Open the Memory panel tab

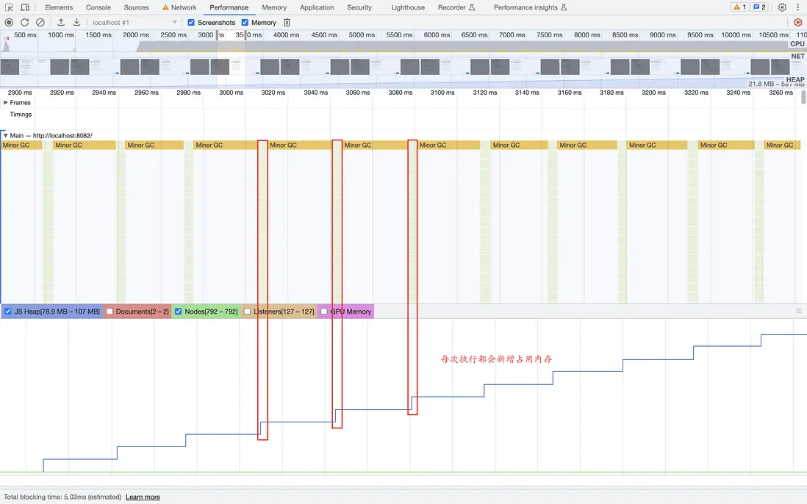coord(274,7)
